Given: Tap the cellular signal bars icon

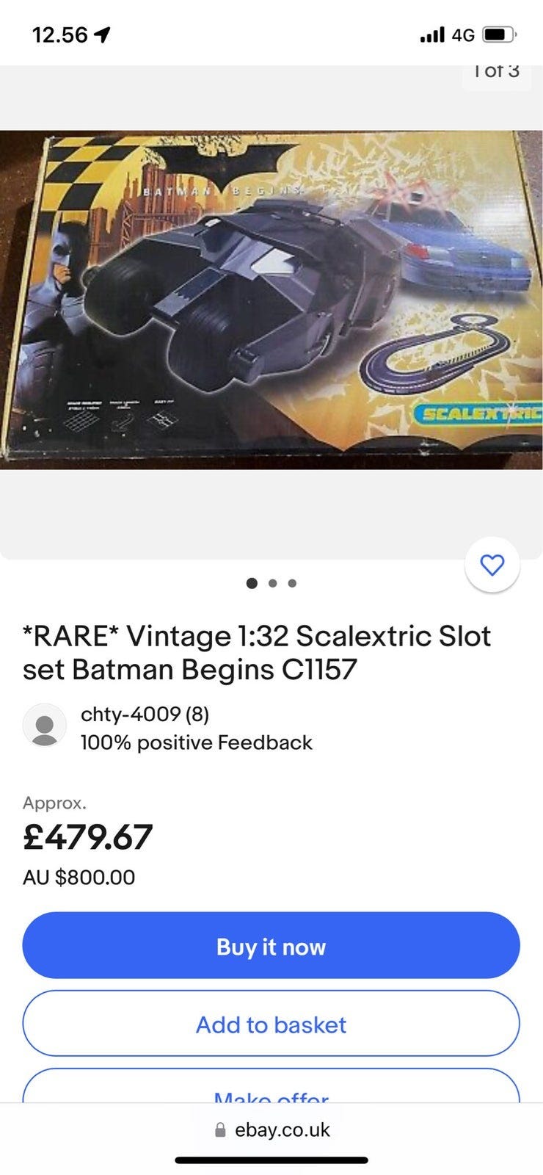Looking at the screenshot, I should click(432, 35).
